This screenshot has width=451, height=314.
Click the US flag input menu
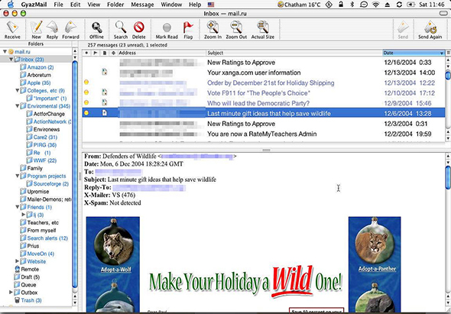(211, 5)
